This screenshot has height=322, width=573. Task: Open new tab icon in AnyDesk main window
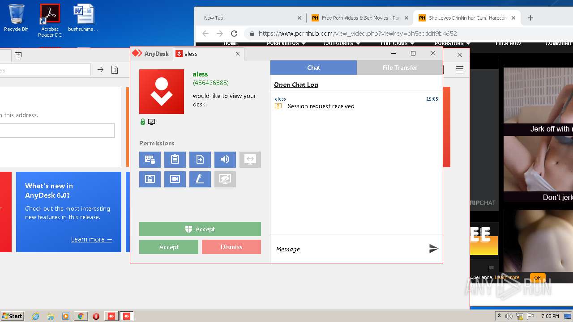pyautogui.click(x=18, y=55)
